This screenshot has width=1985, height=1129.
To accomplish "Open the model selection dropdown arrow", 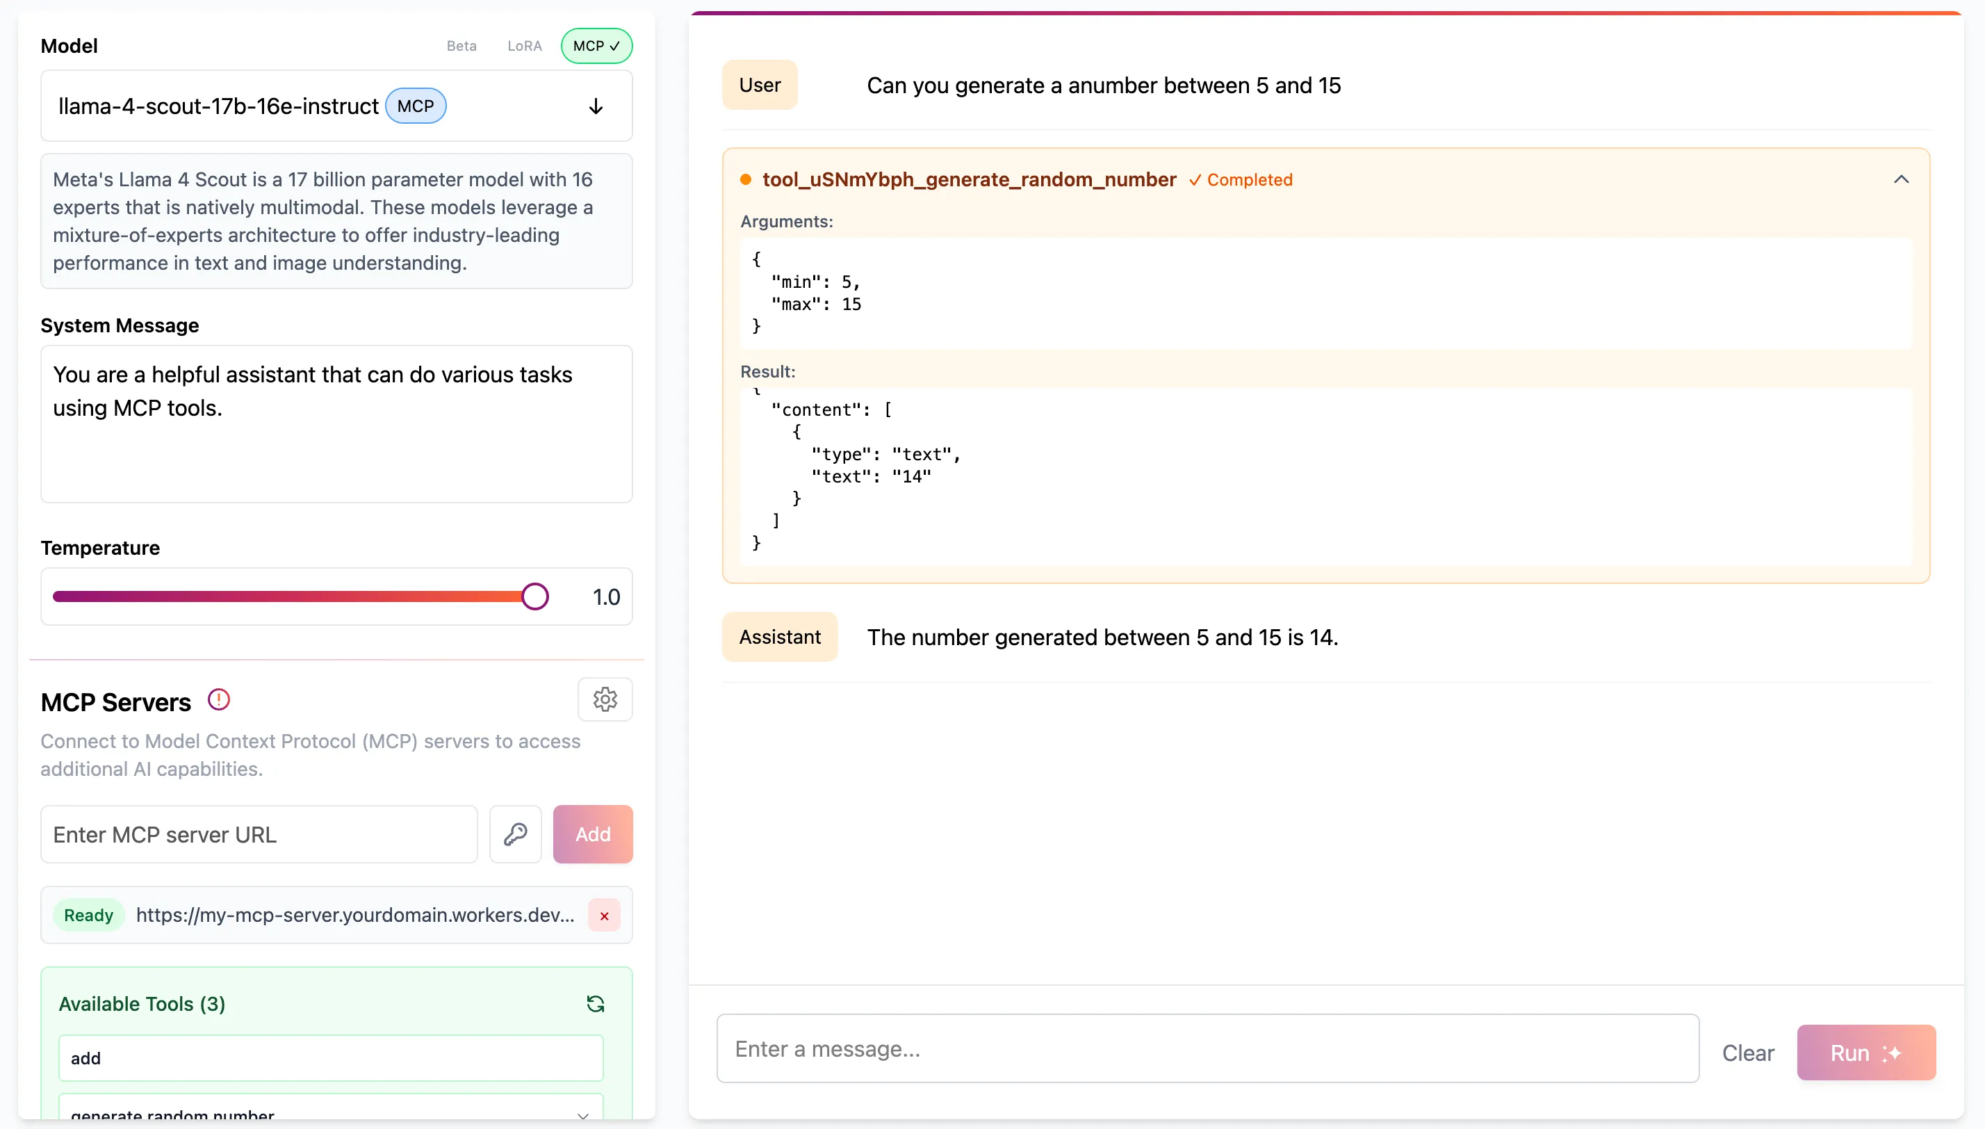I will [x=594, y=106].
